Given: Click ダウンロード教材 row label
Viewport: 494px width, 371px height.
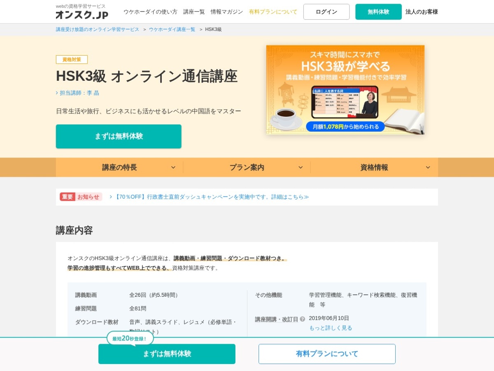Looking at the screenshot, I should pyautogui.click(x=97, y=322).
